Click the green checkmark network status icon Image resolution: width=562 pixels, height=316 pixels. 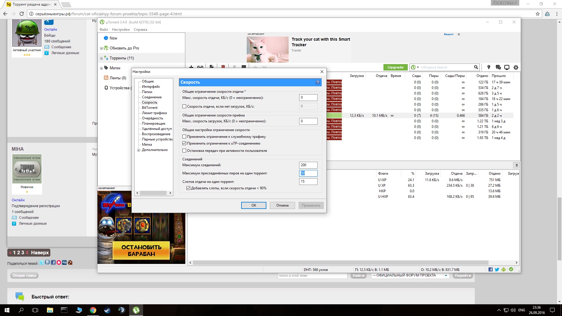point(511,269)
